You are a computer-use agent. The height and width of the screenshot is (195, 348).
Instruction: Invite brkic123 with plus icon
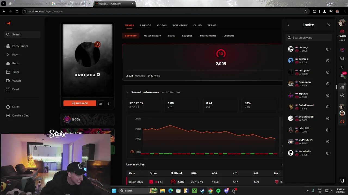click(x=328, y=130)
